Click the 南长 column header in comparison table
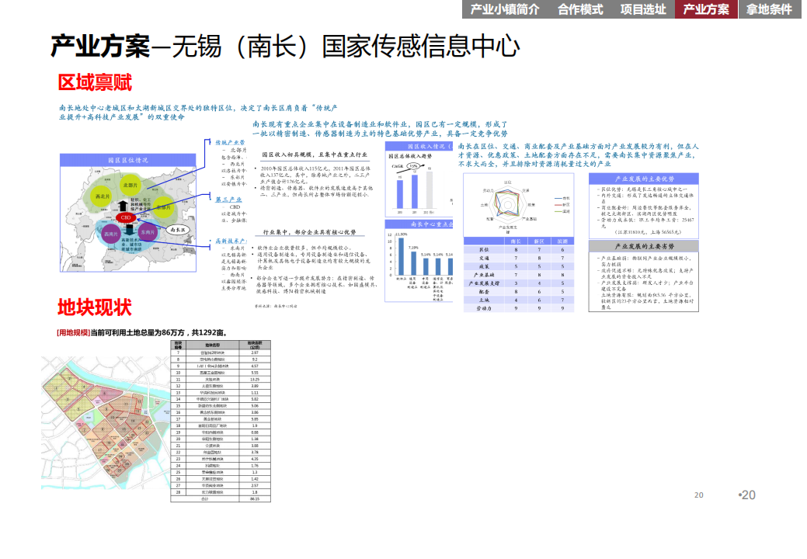Screen dimensions: 807x559 point(516,241)
